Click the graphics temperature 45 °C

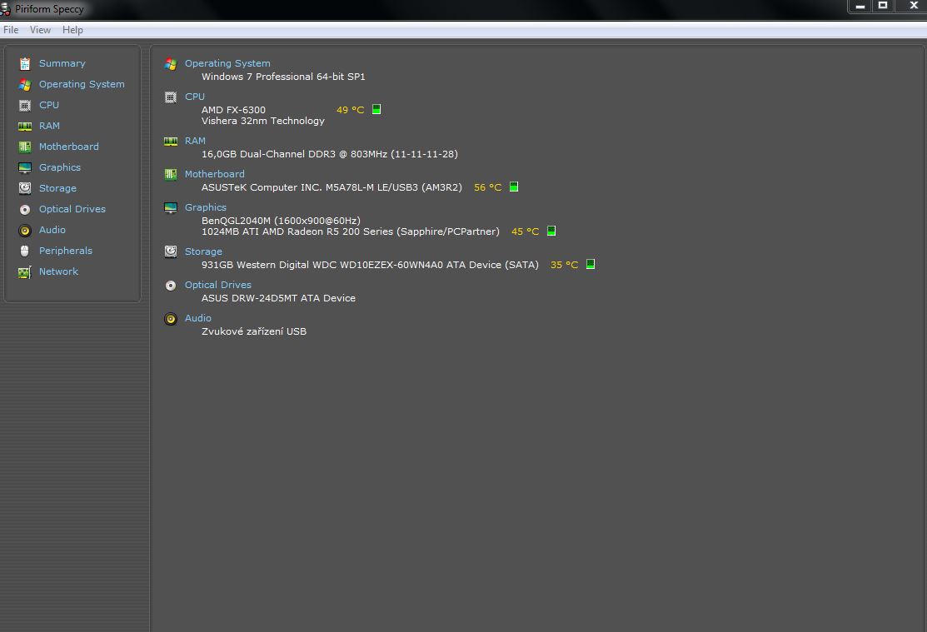(525, 231)
